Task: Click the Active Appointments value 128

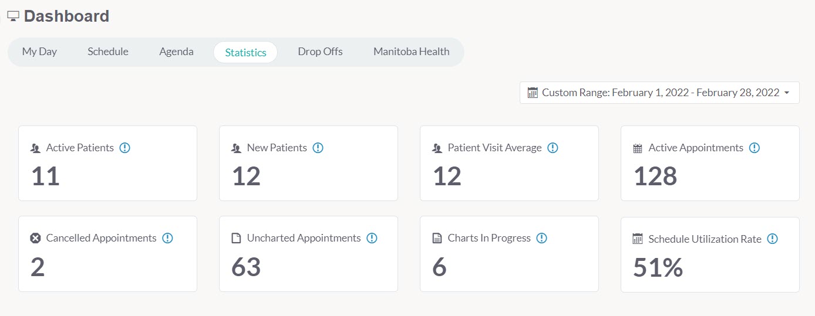Action: pos(655,176)
